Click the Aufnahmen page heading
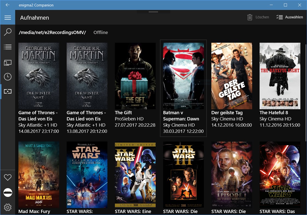 point(34,17)
